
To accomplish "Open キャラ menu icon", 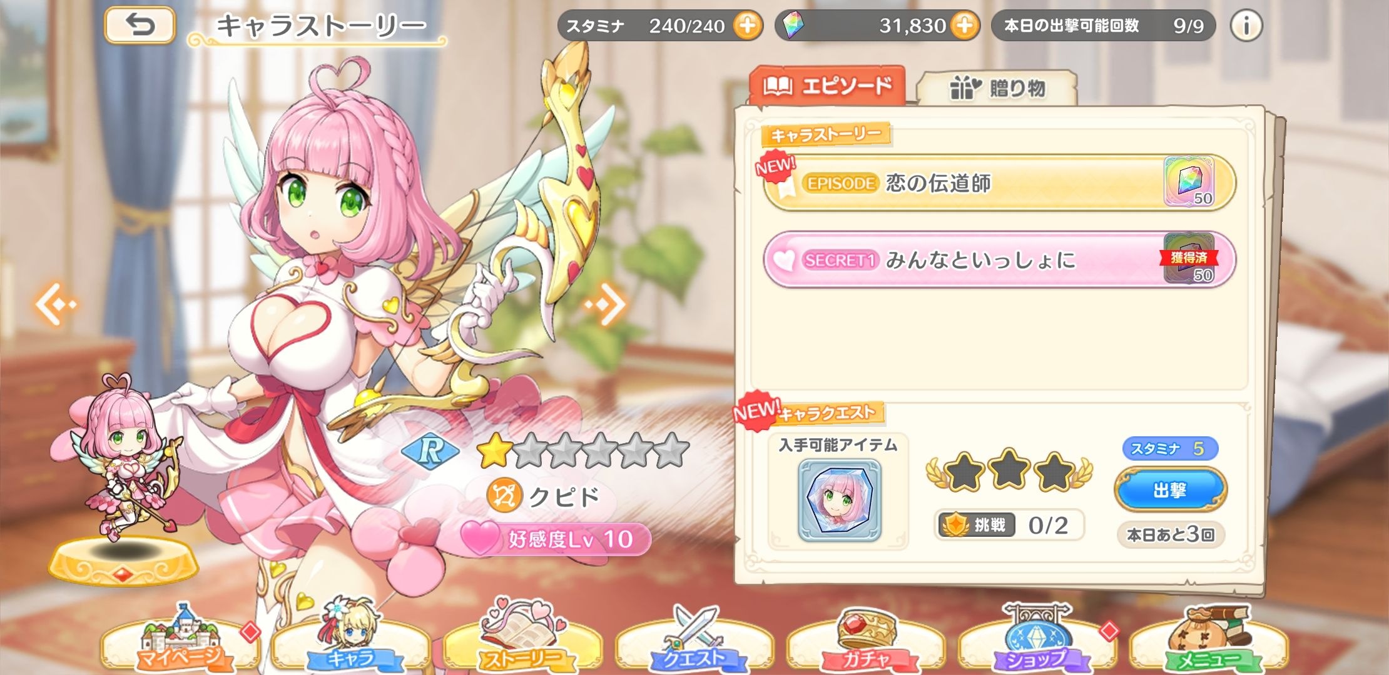I will click(x=352, y=637).
